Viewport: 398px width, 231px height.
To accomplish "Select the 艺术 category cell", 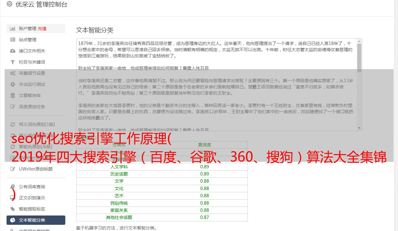I will click(x=119, y=196).
